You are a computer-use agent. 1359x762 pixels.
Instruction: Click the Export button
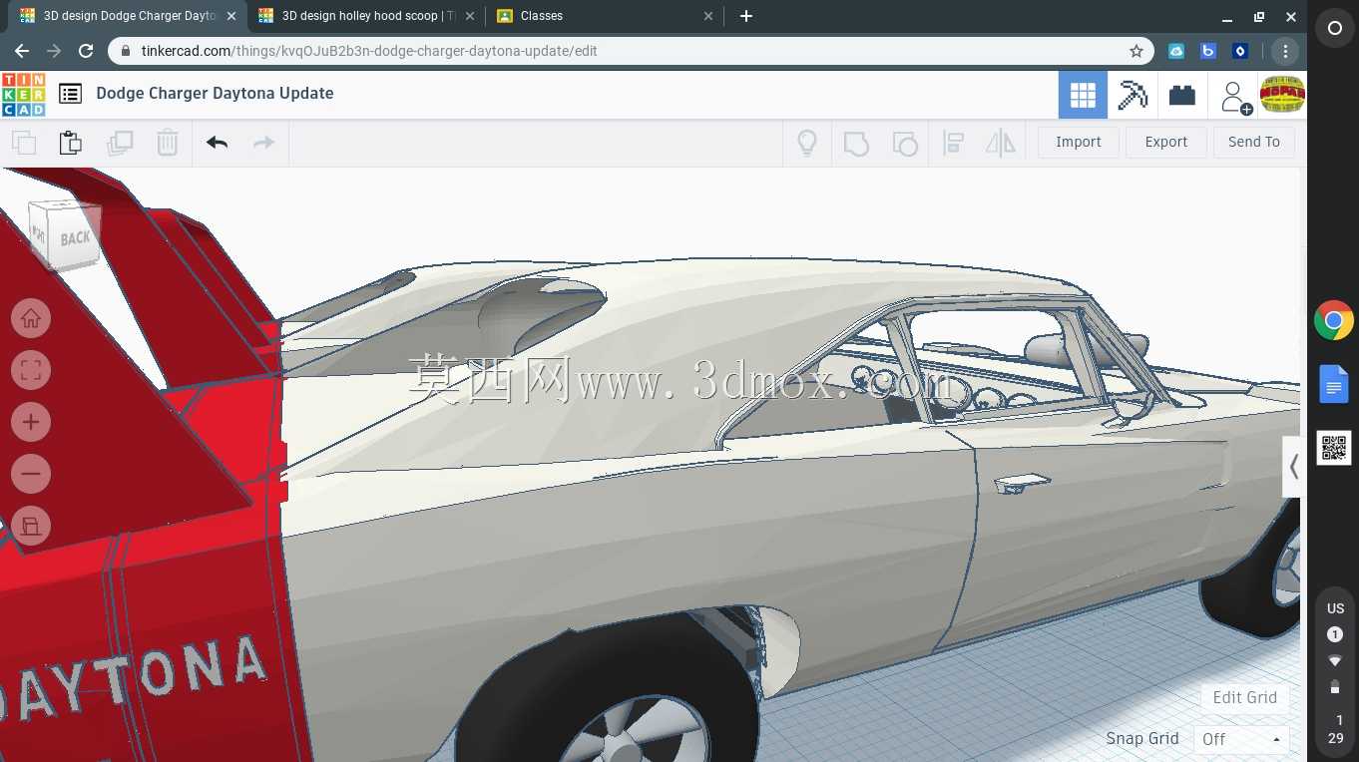tap(1165, 142)
